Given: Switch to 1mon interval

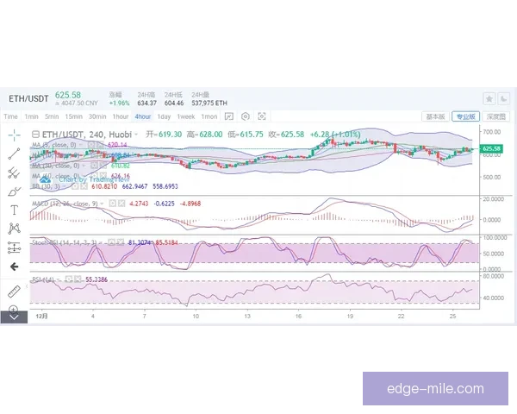Looking at the screenshot, I should coord(209,116).
